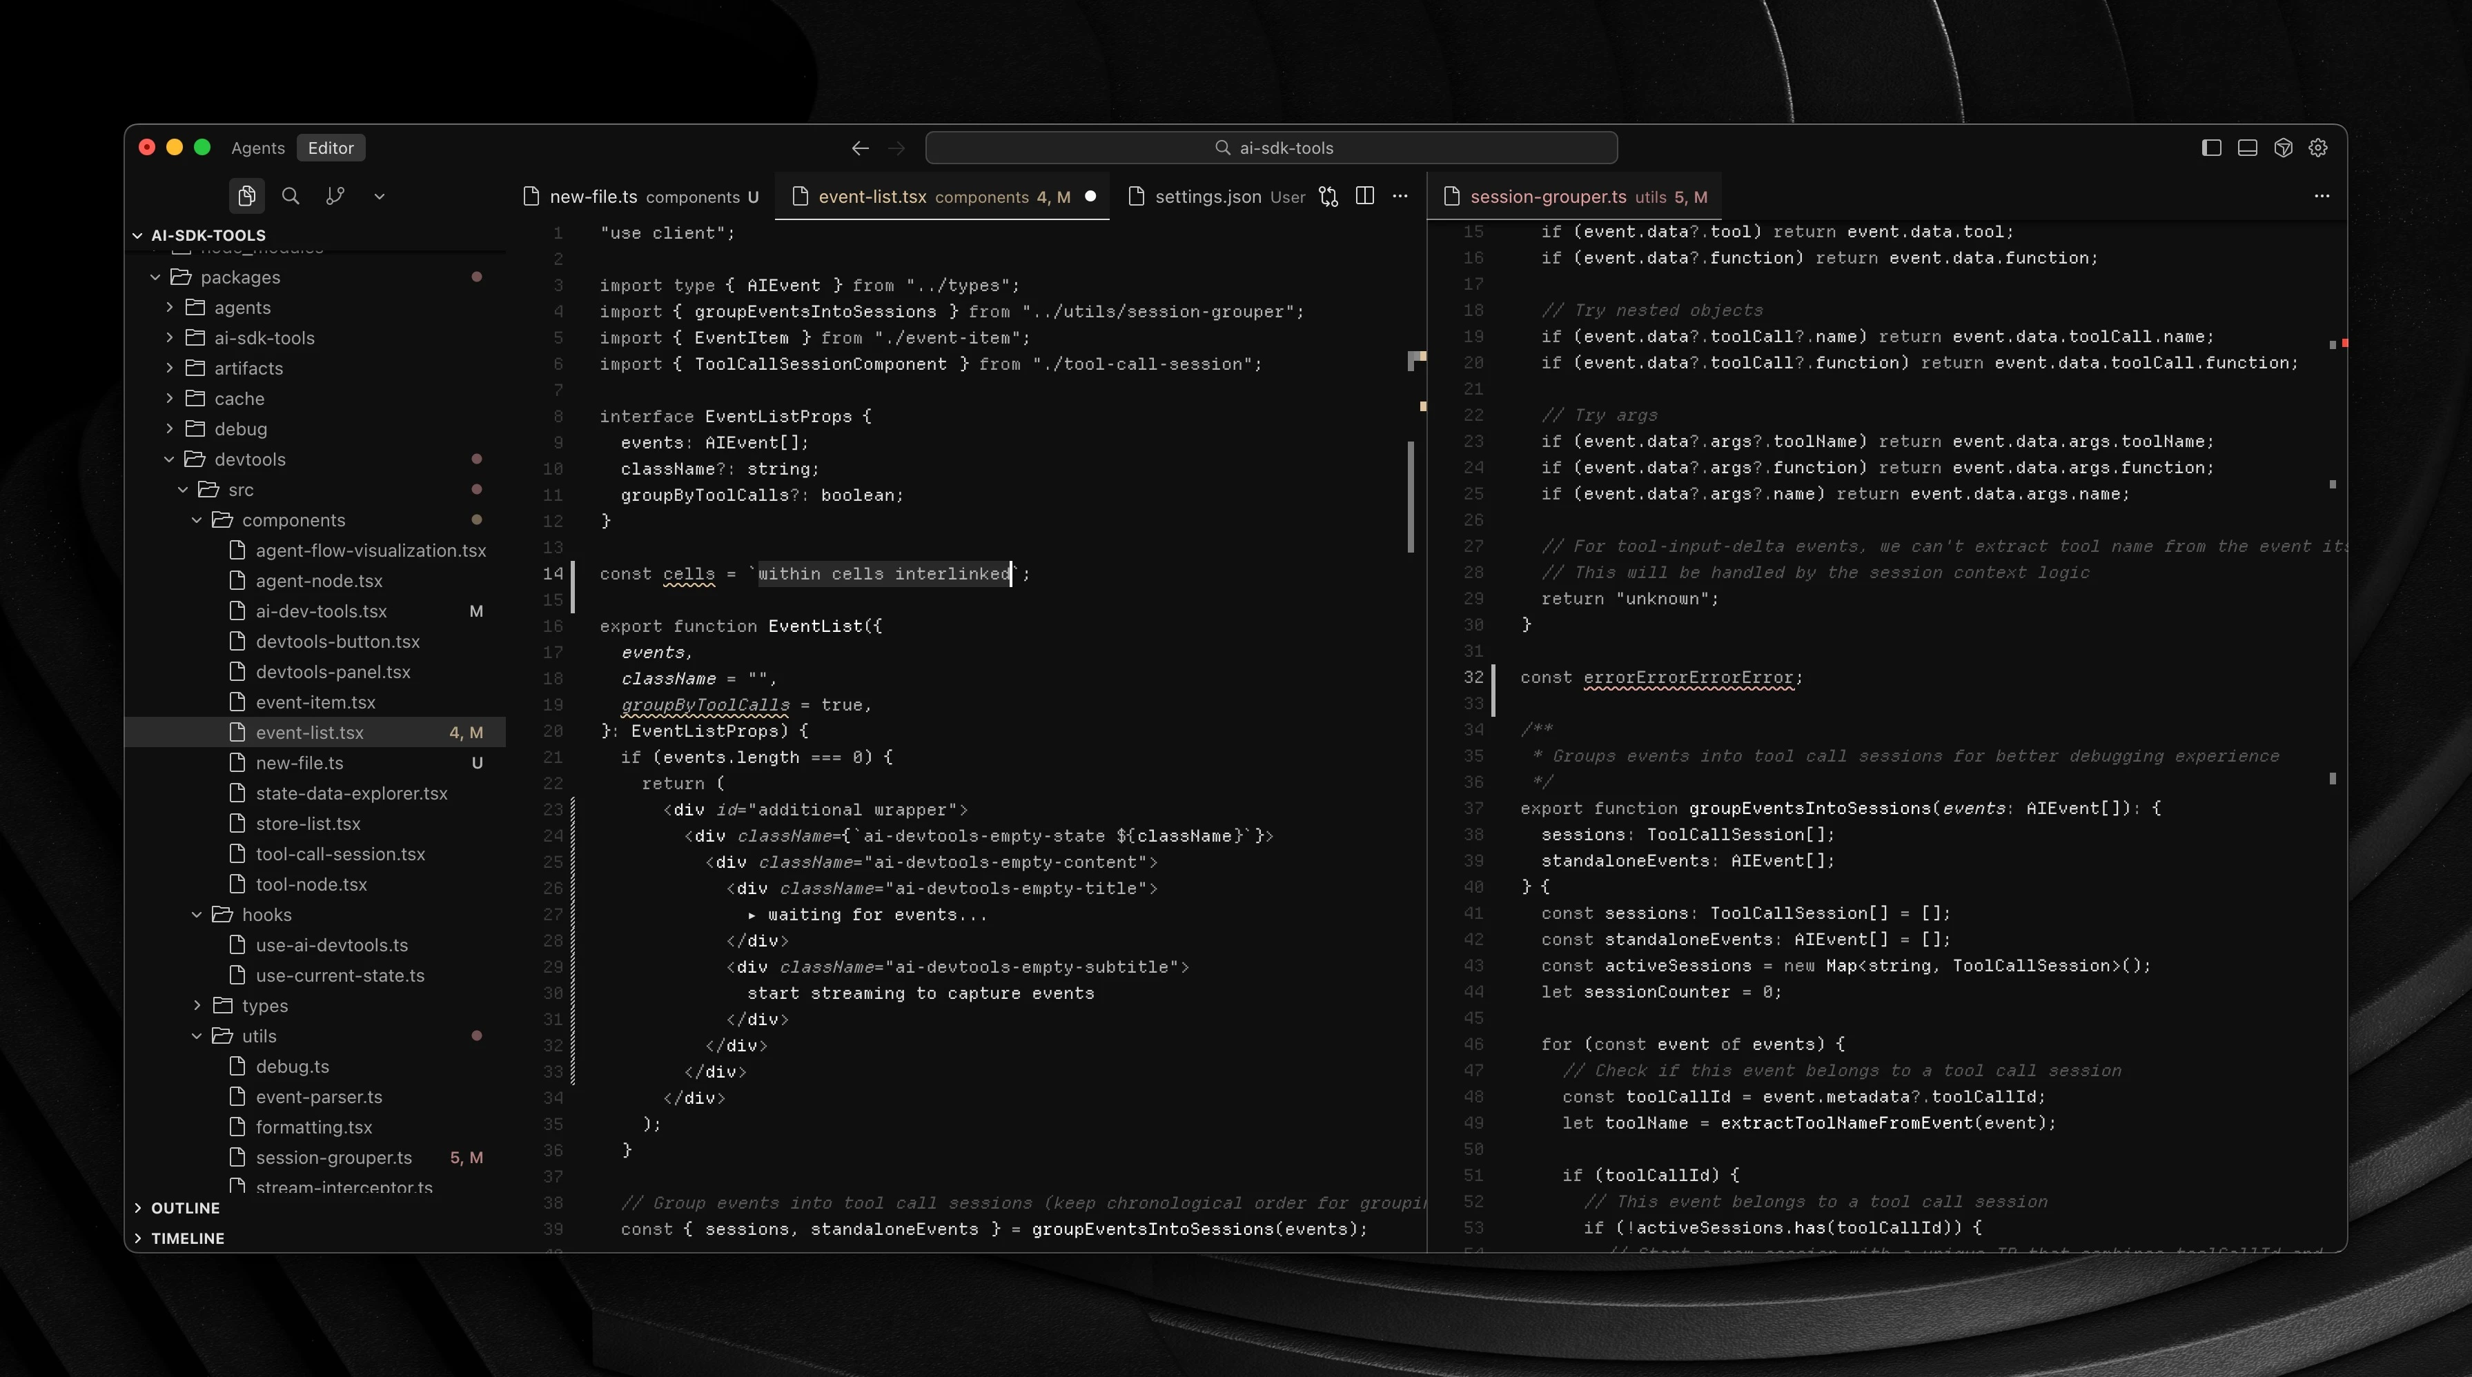Toggle the bottom panel visibility
The height and width of the screenshot is (1377, 2472).
pos(2248,148)
